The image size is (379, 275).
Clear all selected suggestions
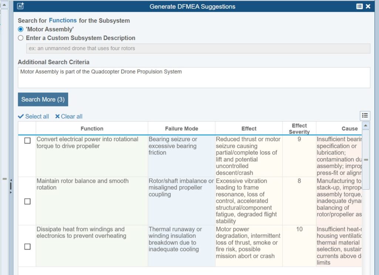point(72,116)
